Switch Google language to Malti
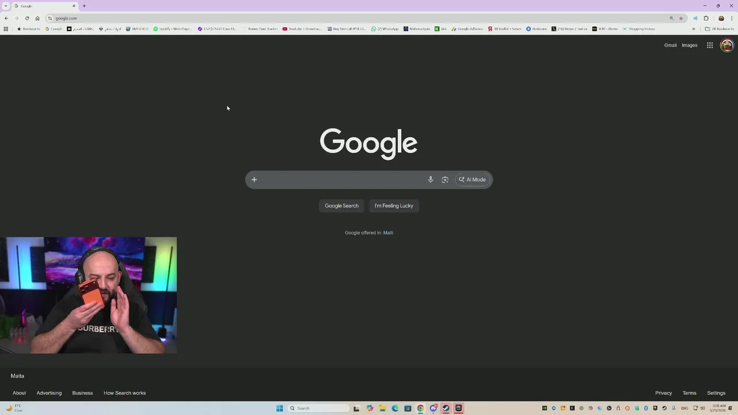 [x=388, y=233]
